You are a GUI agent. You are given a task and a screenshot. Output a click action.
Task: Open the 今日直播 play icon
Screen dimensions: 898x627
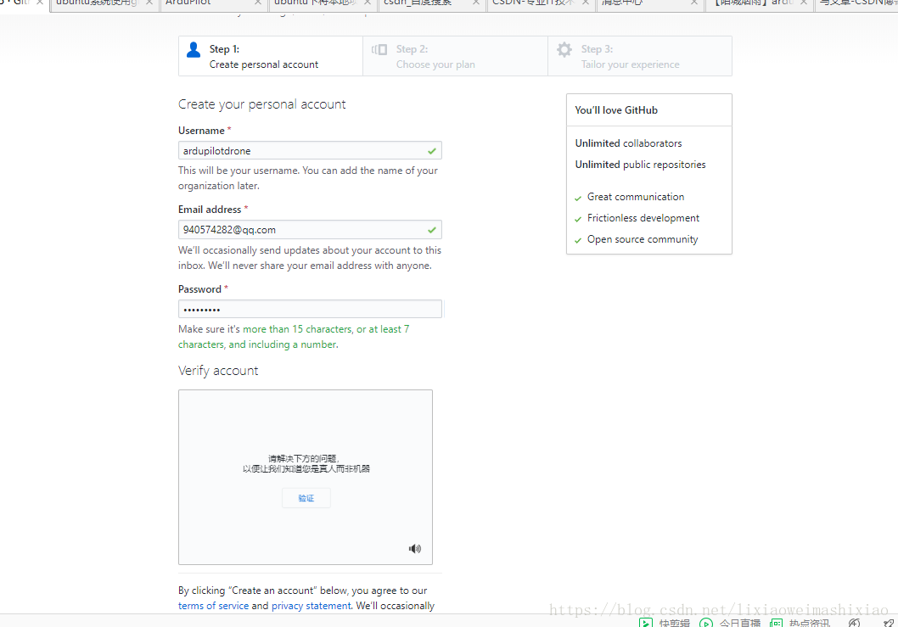pos(705,623)
